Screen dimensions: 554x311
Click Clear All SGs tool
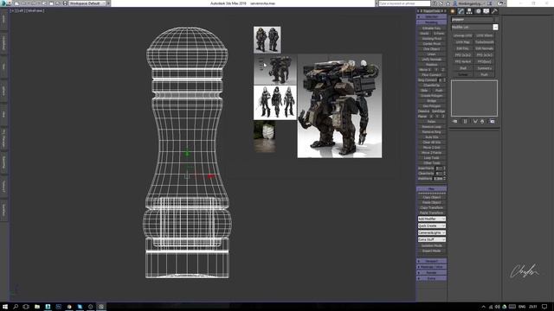tap(431, 143)
